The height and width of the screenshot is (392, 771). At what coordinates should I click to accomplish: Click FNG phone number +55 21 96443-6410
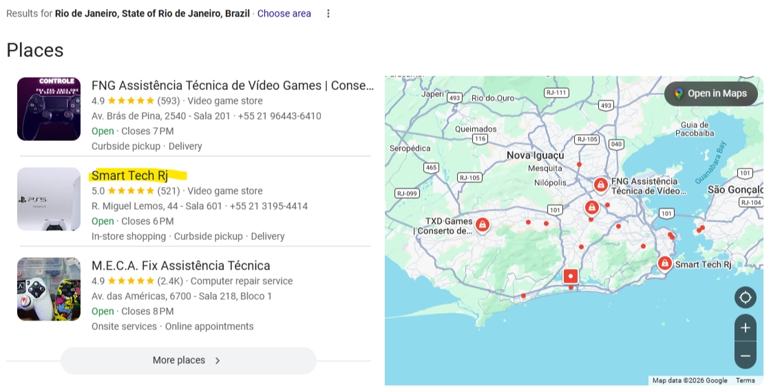[279, 116]
